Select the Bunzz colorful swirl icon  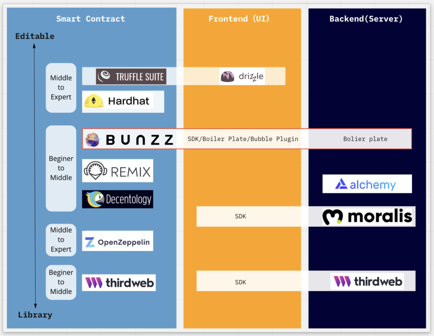coord(92,139)
